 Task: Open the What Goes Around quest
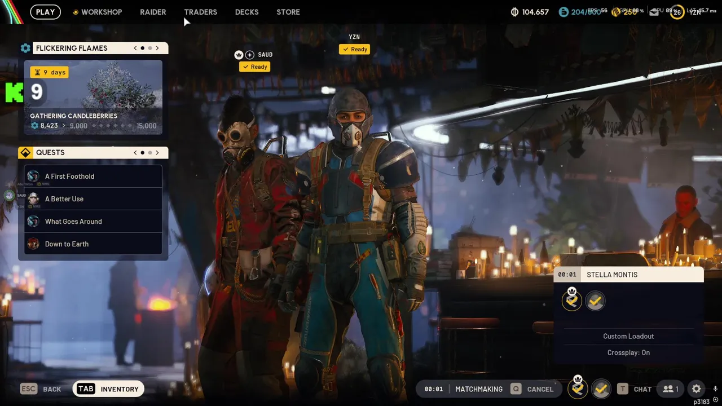[x=93, y=222]
